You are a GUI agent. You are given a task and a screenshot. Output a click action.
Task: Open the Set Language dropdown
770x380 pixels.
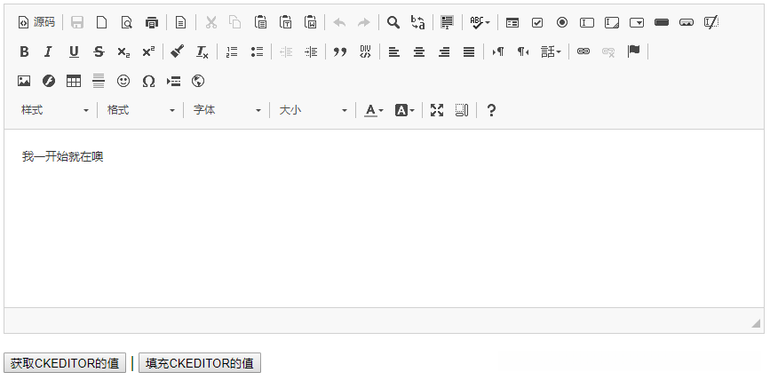(x=551, y=51)
